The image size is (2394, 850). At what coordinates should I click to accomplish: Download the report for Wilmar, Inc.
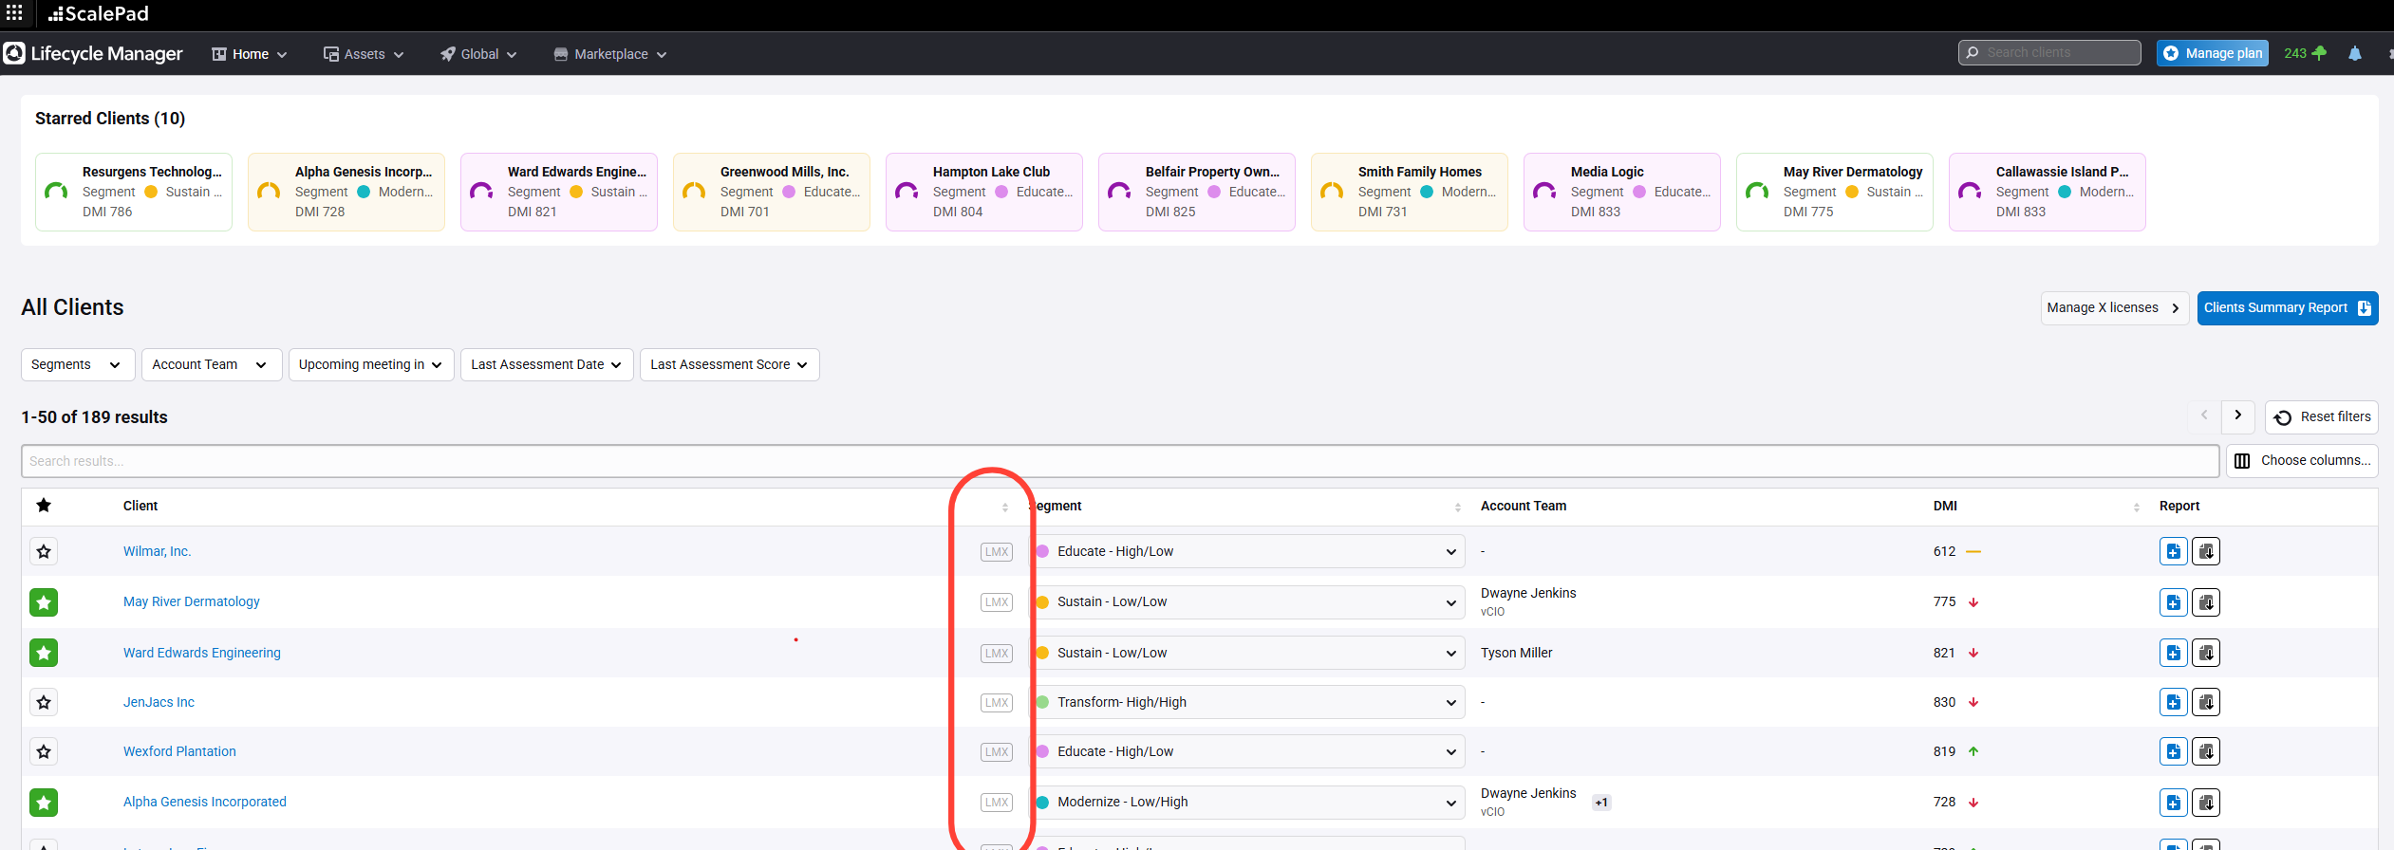(2206, 552)
